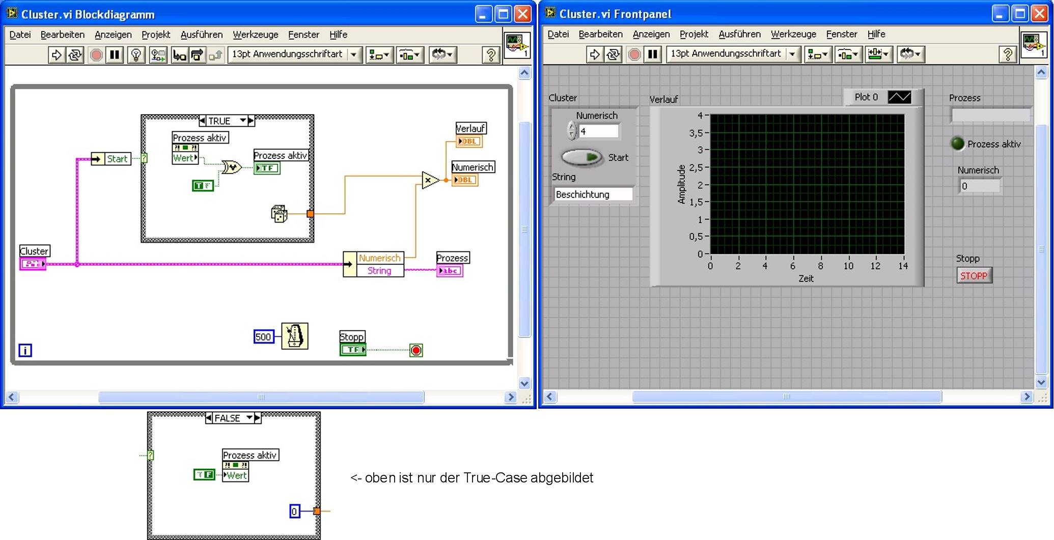Click the VI icon in Blockdiagramm window
Screen dimensions: 1054x540
(x=517, y=46)
